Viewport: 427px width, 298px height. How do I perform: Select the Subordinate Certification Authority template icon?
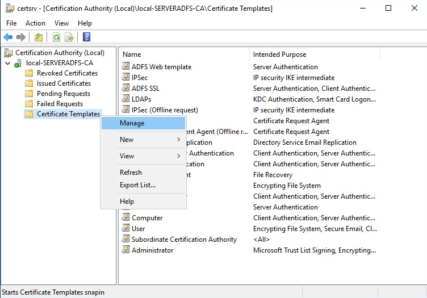click(x=126, y=240)
